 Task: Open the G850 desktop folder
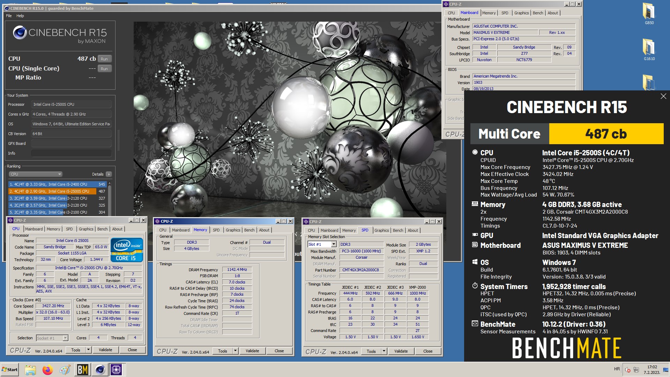coord(649,14)
